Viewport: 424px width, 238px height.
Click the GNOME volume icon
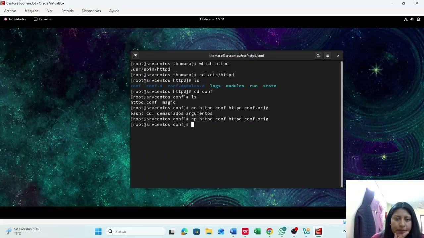pos(412,19)
